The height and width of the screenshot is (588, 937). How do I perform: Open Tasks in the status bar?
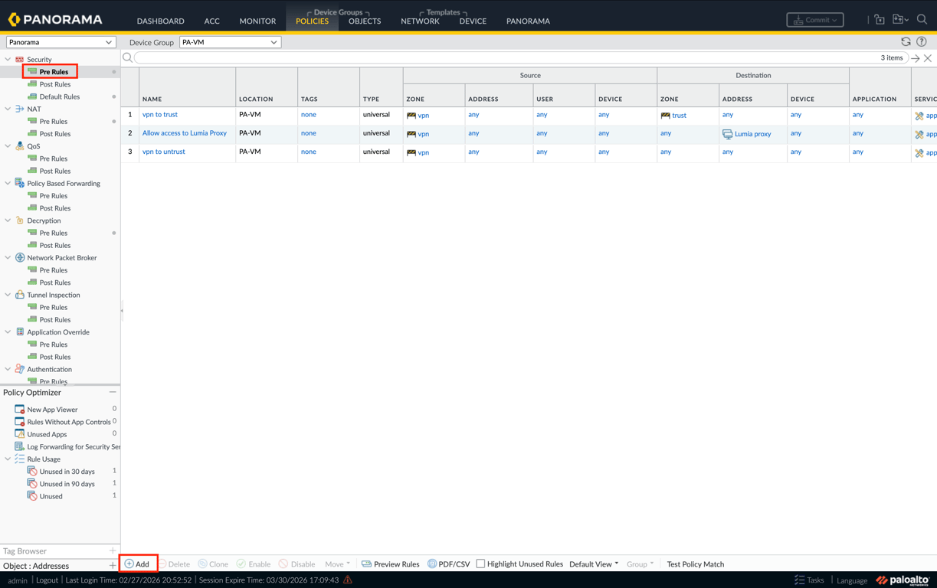[809, 580]
